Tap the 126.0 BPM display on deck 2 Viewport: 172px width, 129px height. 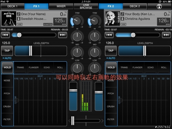[x=164, y=22]
